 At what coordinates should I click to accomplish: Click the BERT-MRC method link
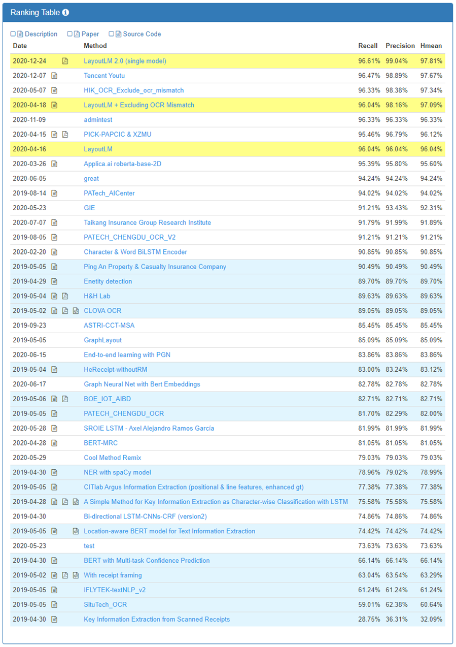pos(100,443)
